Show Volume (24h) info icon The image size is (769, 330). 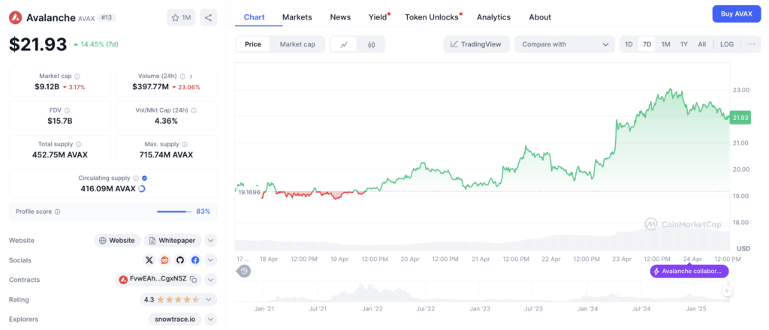click(x=182, y=76)
